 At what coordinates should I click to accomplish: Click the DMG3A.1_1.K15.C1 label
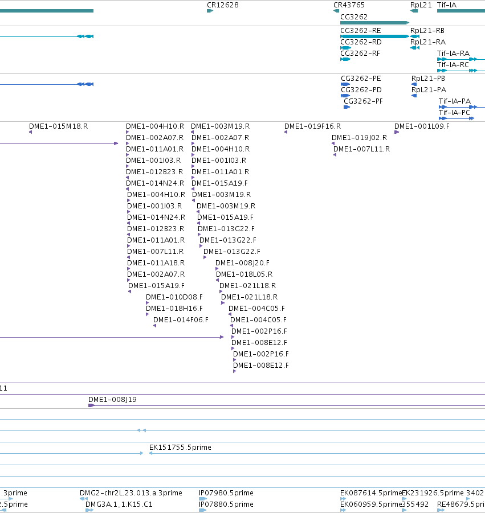coord(119,504)
